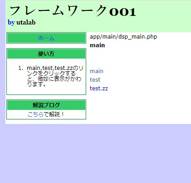This screenshot has height=183, width=191.
Task: Click the app/main/dsp_main.php path text
Action: point(123,37)
